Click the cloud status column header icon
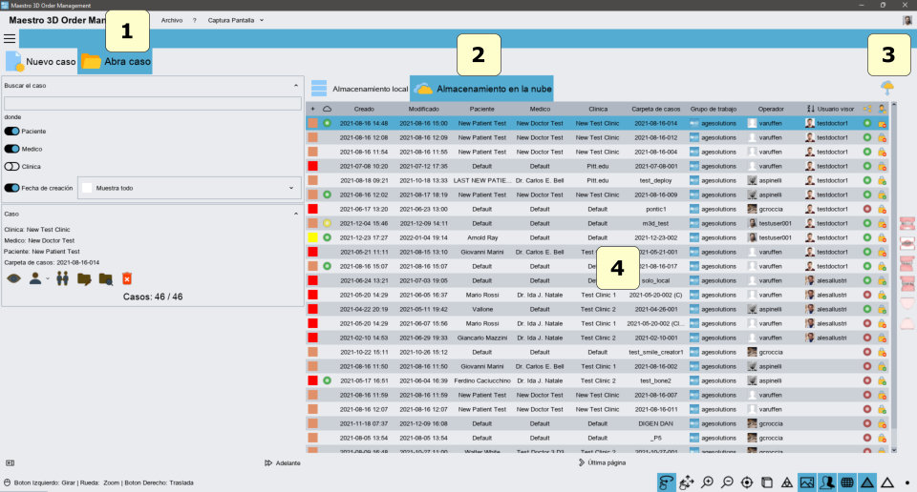Image resolution: width=917 pixels, height=492 pixels. pos(327,109)
